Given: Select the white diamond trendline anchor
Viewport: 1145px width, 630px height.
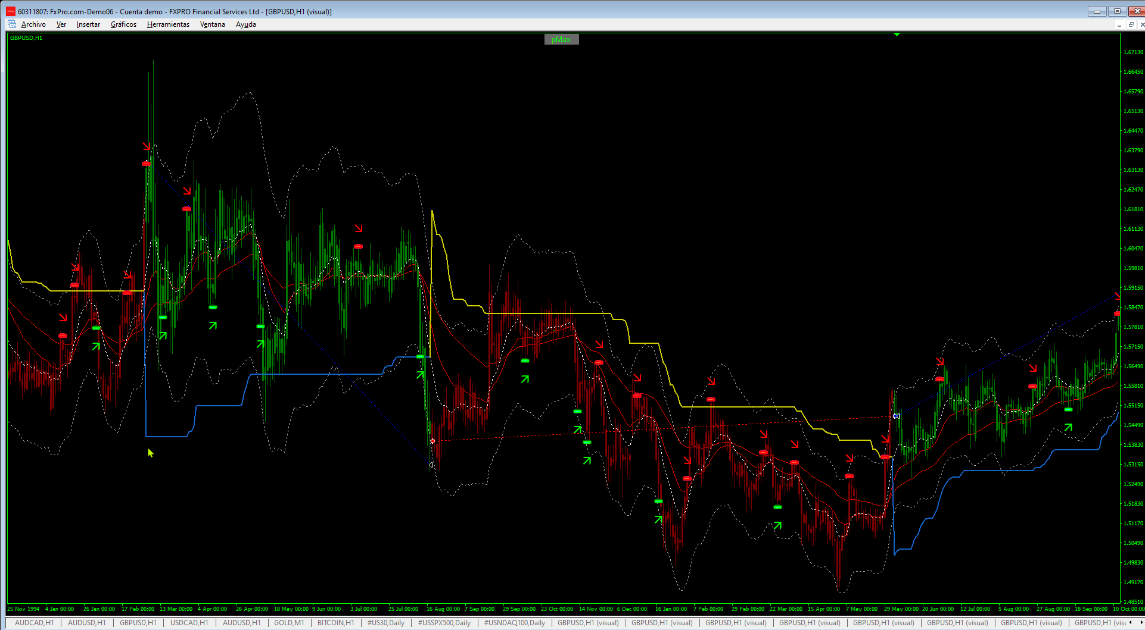Looking at the screenshot, I should [895, 416].
